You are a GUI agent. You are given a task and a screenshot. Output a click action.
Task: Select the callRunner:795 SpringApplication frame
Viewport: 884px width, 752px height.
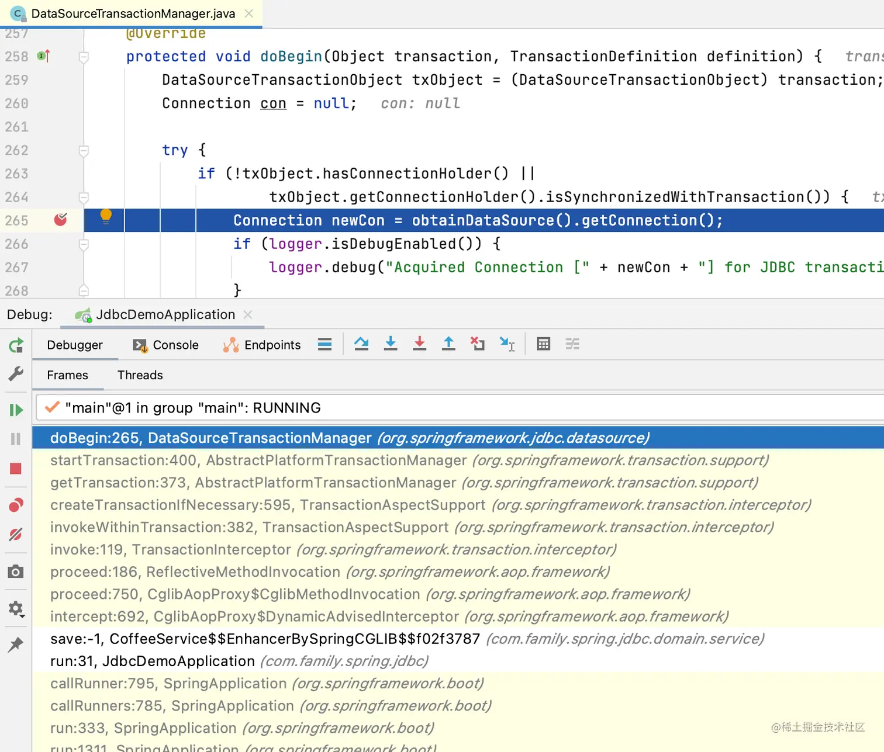[x=458, y=683]
